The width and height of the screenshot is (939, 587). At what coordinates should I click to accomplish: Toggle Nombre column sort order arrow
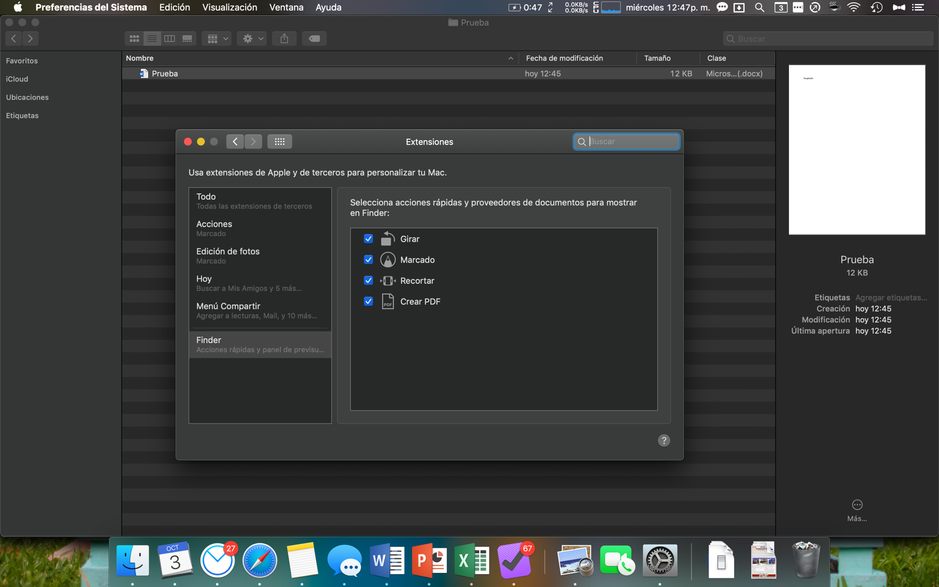(x=510, y=58)
